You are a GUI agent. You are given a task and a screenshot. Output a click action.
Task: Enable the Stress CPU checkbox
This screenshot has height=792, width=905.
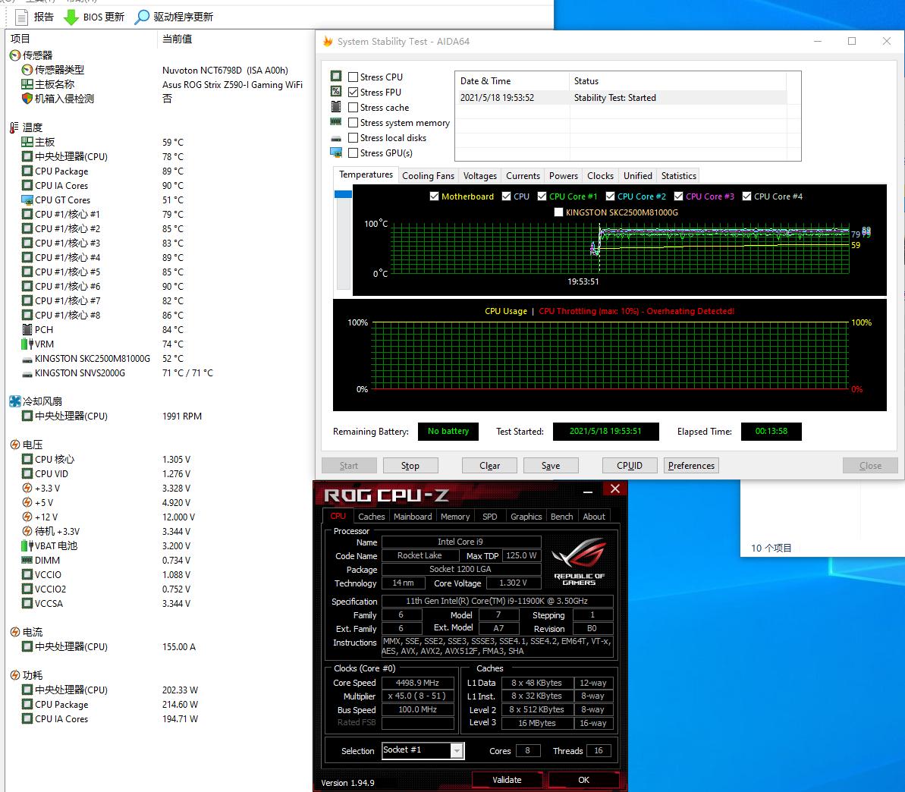click(352, 76)
